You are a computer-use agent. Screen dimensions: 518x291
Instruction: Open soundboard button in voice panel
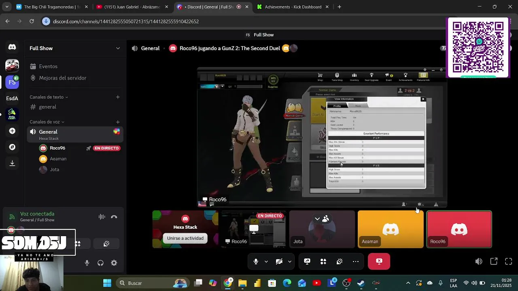coord(106,244)
